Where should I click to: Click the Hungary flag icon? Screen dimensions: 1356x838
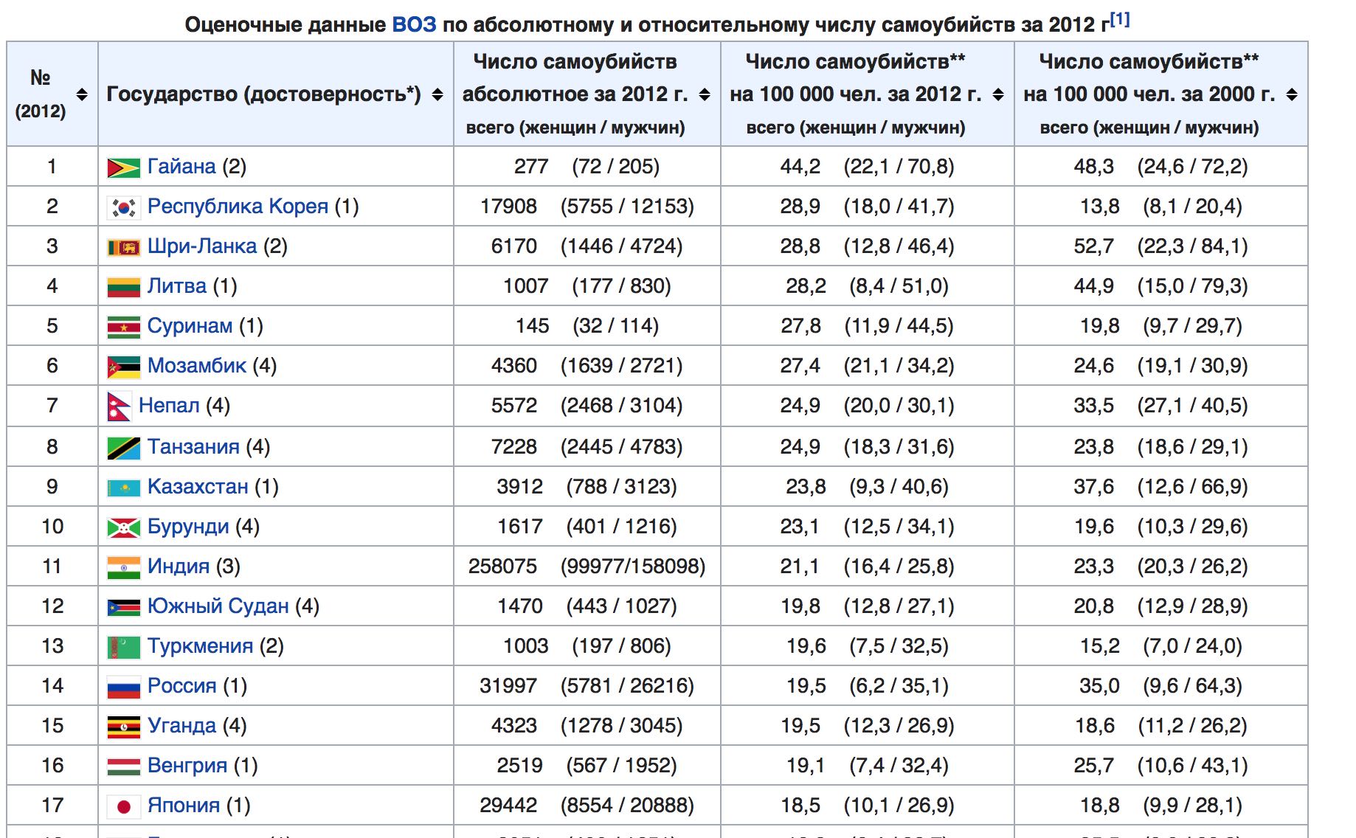pos(123,766)
